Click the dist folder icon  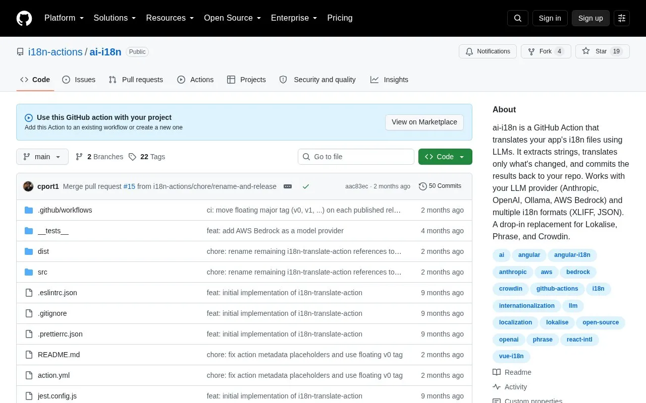click(29, 251)
